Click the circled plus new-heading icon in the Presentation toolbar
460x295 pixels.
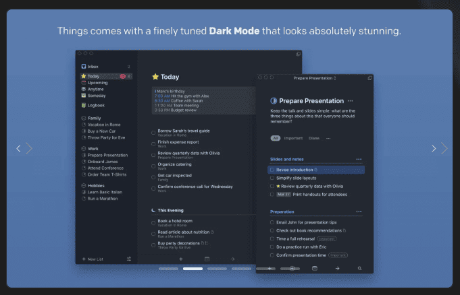292,268
